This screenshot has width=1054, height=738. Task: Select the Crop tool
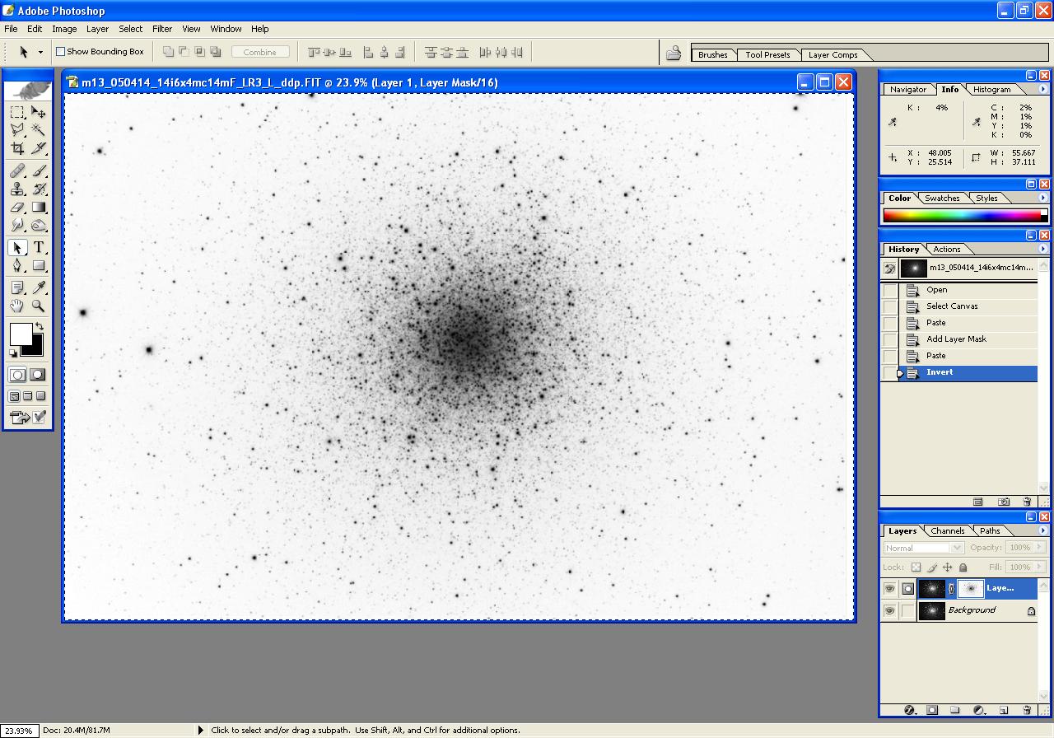click(x=17, y=149)
